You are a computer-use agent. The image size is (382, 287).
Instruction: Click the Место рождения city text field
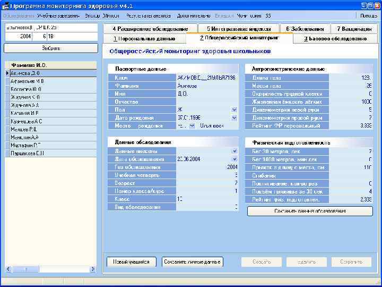pyautogui.click(x=218, y=126)
